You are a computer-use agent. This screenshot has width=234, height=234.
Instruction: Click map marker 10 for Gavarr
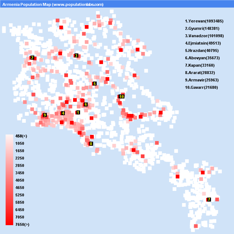click(121, 97)
